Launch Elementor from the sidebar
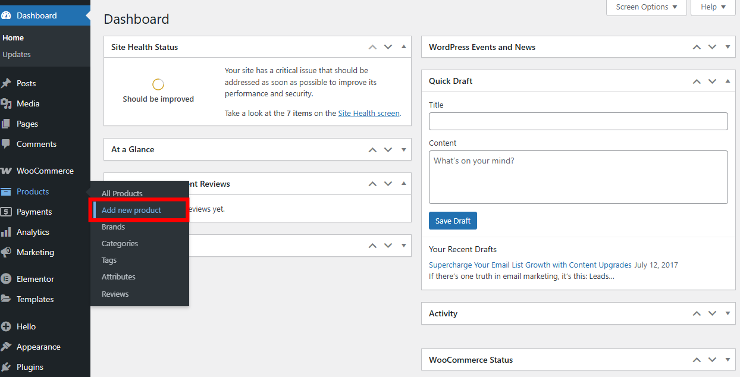The image size is (740, 377). [x=37, y=278]
